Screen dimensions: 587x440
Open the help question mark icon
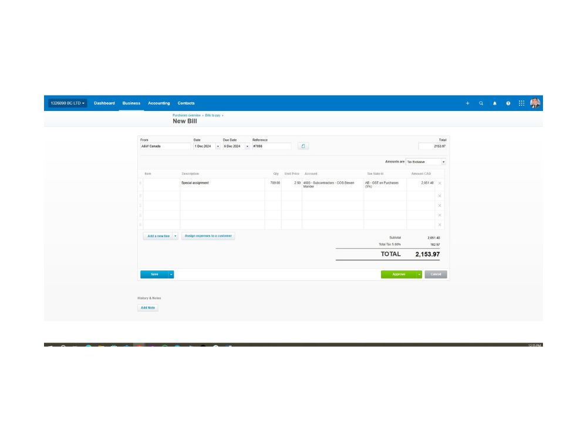point(508,103)
